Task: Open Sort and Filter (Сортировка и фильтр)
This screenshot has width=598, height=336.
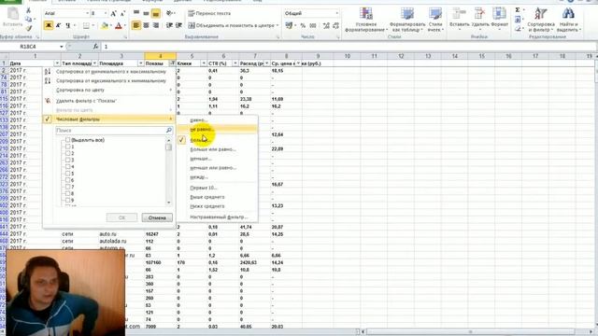Action: 541,20
